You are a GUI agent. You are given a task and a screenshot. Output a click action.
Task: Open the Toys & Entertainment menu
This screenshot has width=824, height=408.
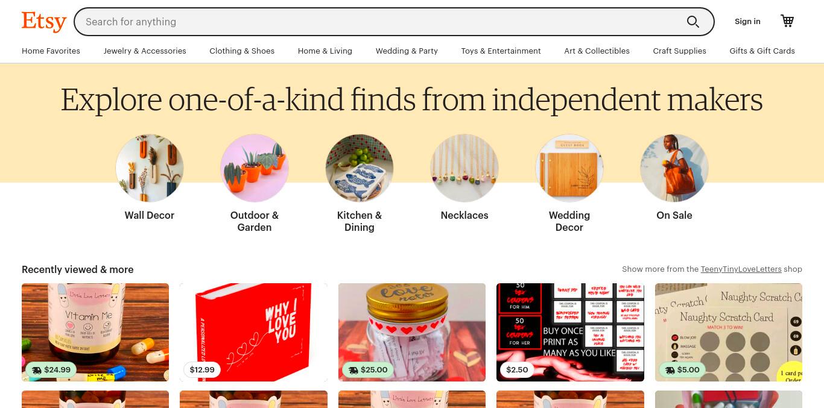pos(501,51)
